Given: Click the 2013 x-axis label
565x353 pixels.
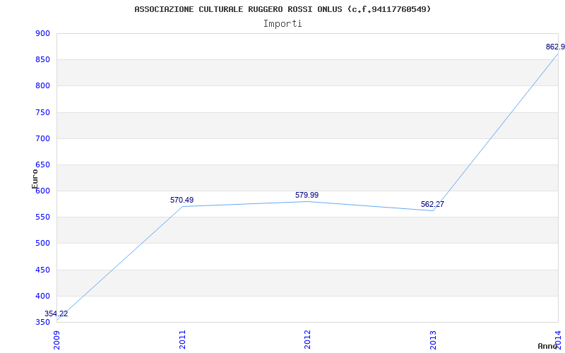Looking at the screenshot, I should tap(433, 340).
